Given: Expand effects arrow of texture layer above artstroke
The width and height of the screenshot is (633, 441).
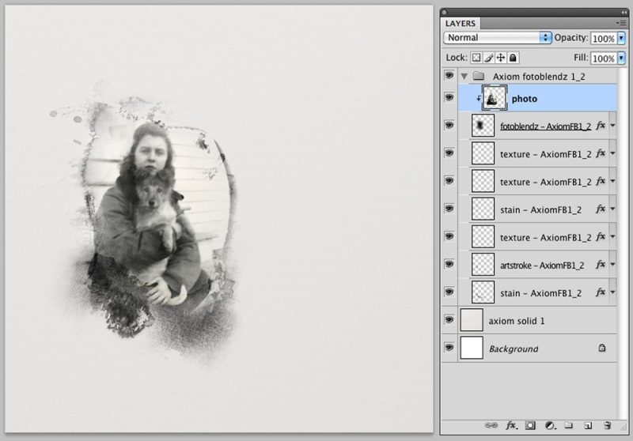Looking at the screenshot, I should [612, 237].
